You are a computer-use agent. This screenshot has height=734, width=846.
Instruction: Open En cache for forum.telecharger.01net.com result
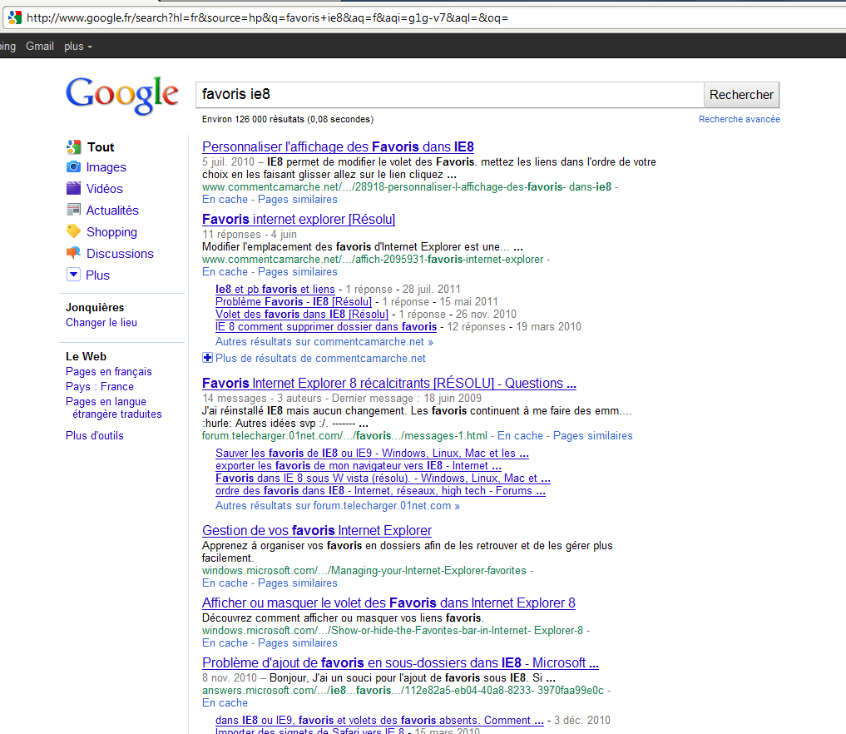[520, 435]
